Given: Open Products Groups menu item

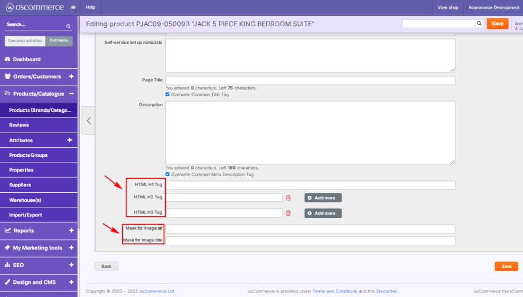Looking at the screenshot, I should pyautogui.click(x=39, y=155).
